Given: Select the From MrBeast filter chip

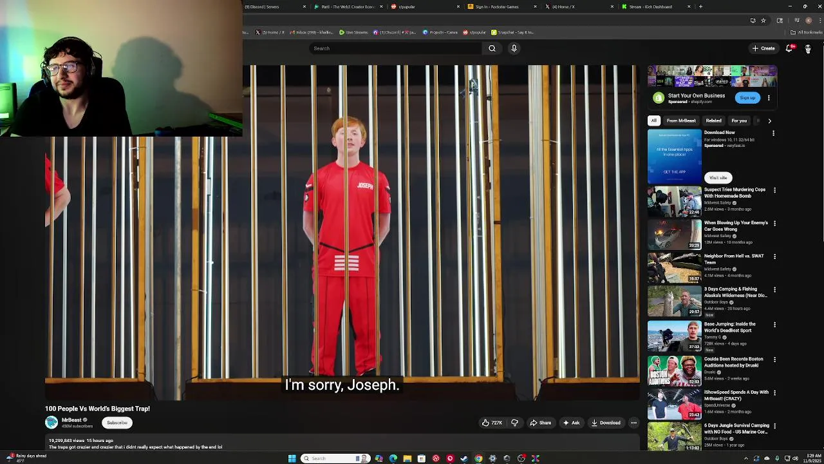Looking at the screenshot, I should point(681,121).
